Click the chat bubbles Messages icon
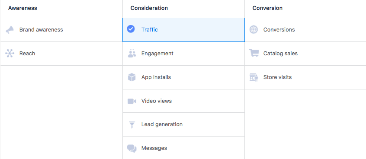The height and width of the screenshot is (159, 366). coord(132,149)
